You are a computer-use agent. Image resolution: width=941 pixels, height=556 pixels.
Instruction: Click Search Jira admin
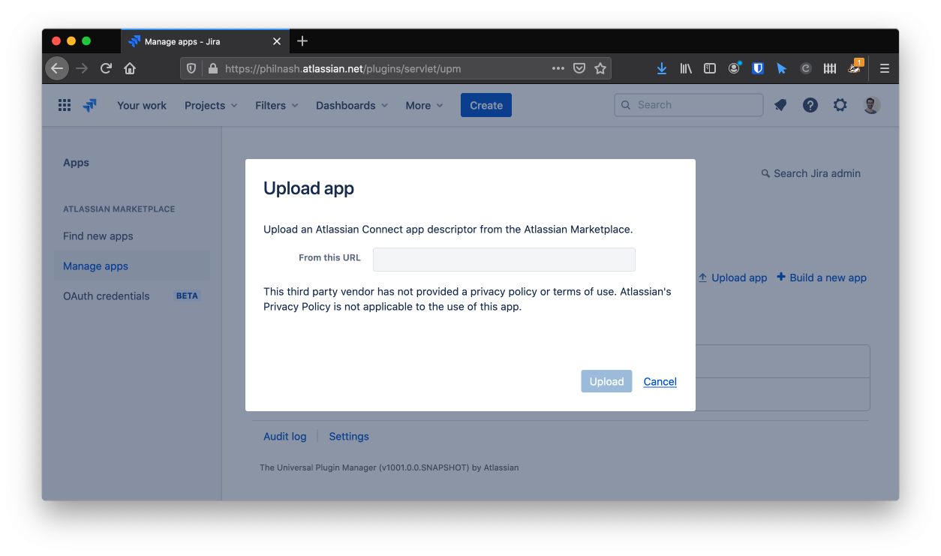click(811, 173)
